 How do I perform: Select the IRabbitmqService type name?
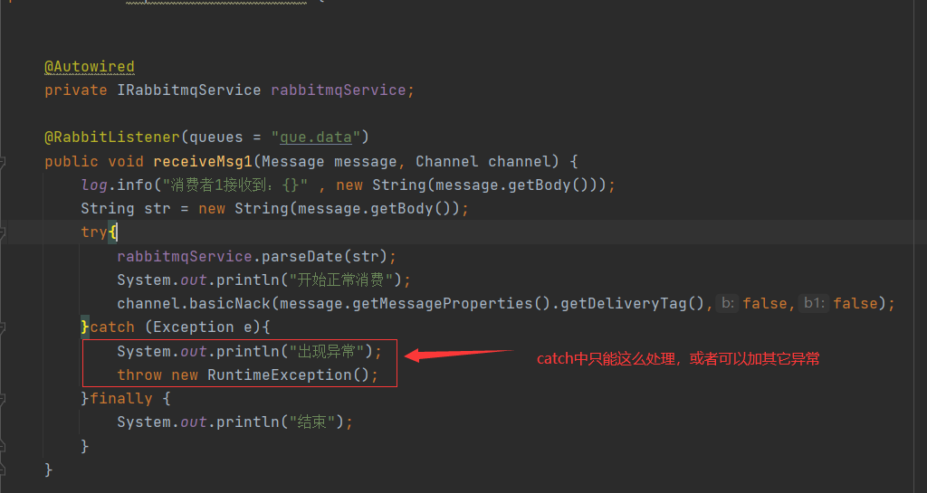188,90
